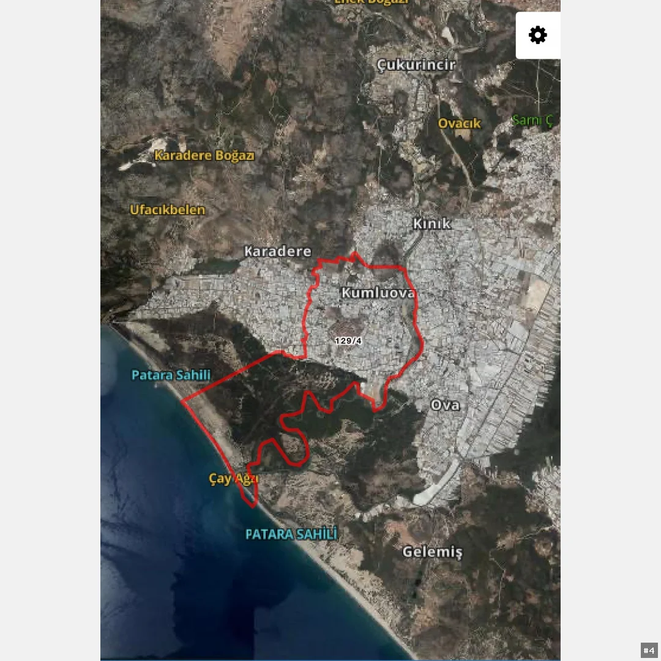This screenshot has width=661, height=661.
Task: Select the parcel label 129/4
Action: tap(348, 341)
